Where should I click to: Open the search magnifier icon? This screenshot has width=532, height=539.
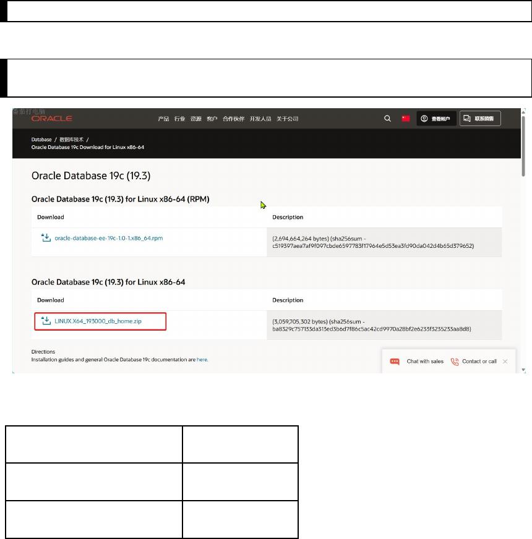387,119
